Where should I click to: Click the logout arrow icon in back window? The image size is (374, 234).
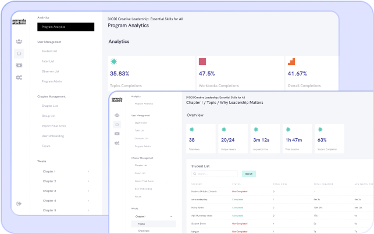coord(19,204)
